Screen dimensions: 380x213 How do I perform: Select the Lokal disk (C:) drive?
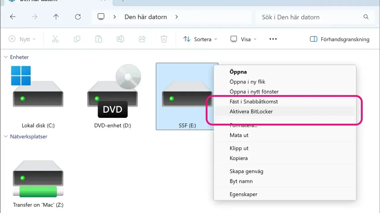[38, 97]
